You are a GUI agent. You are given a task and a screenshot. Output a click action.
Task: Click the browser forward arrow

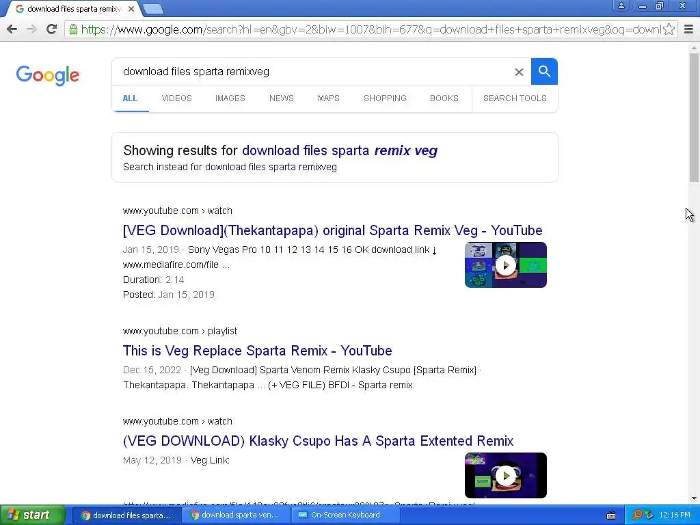coord(31,29)
